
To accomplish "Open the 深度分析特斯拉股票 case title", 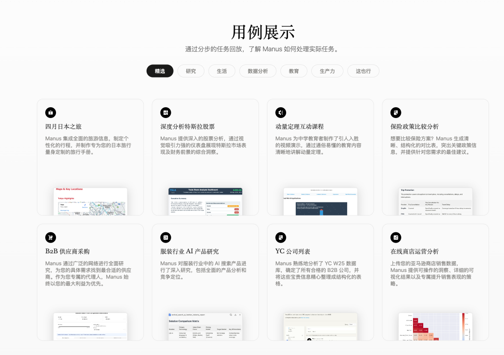I will point(188,126).
